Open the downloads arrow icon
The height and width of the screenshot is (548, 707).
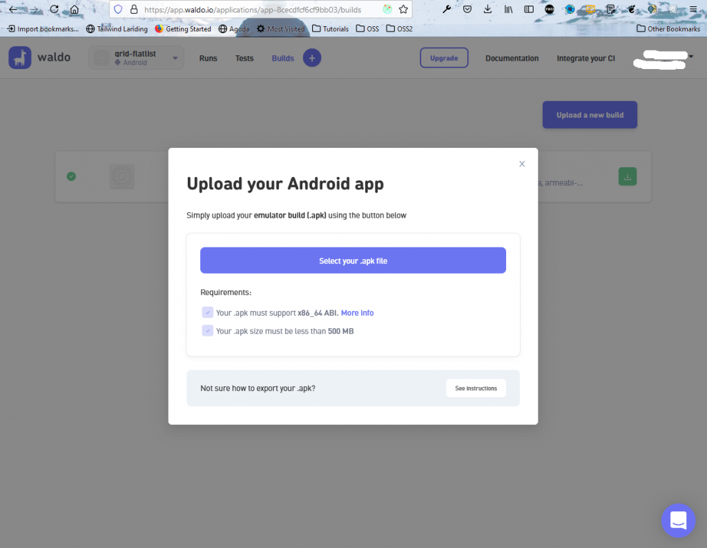click(x=488, y=9)
